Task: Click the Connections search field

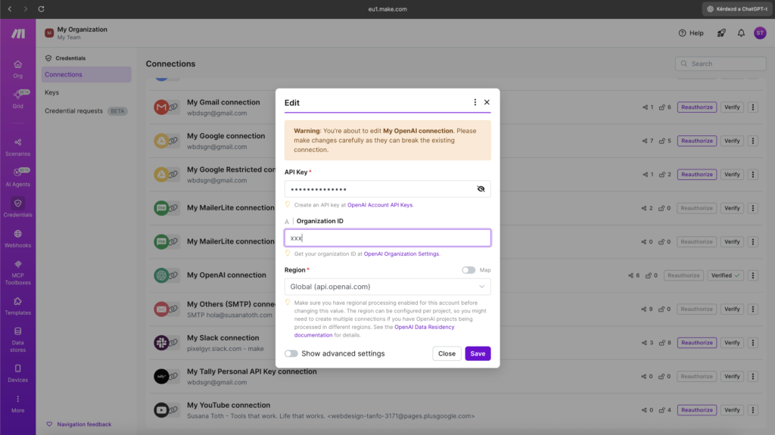Action: [721, 64]
